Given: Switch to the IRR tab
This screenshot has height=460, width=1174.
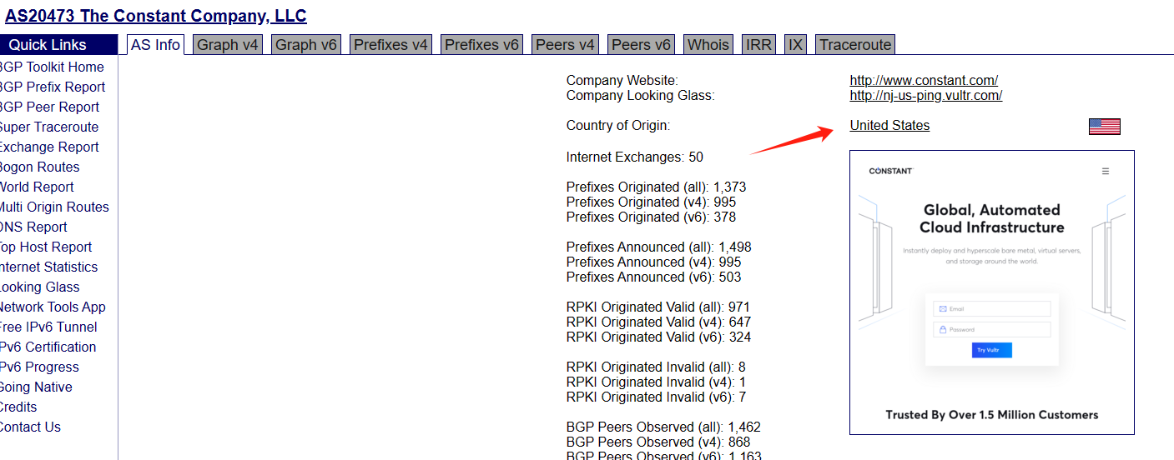Looking at the screenshot, I should (x=758, y=45).
